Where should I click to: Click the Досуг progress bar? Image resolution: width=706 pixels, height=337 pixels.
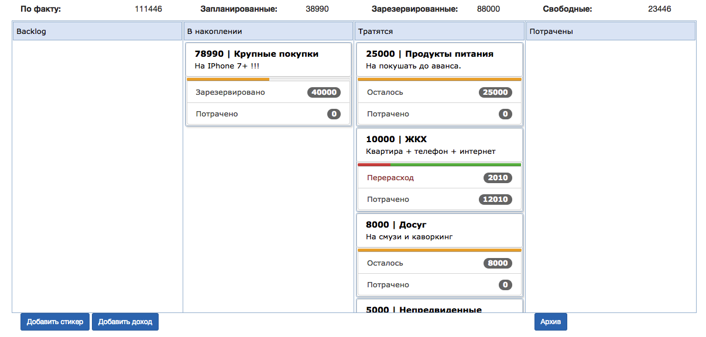tap(440, 250)
